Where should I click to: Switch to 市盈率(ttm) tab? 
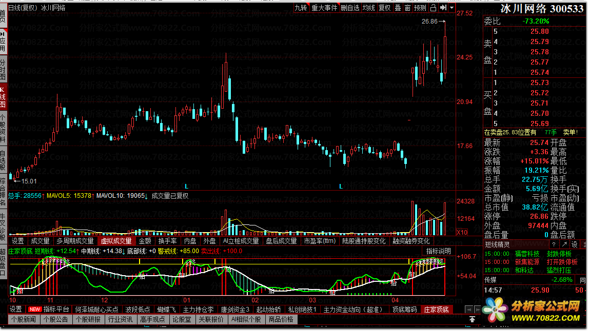(x=320, y=241)
